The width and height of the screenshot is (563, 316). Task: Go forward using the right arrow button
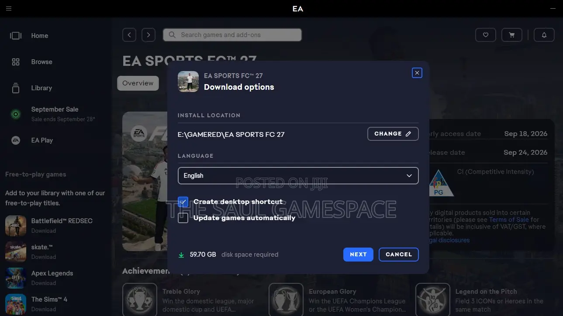tap(149, 35)
